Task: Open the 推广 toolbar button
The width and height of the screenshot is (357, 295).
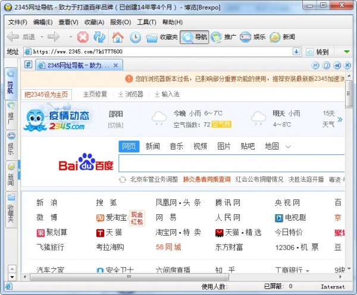Action: tap(223, 37)
